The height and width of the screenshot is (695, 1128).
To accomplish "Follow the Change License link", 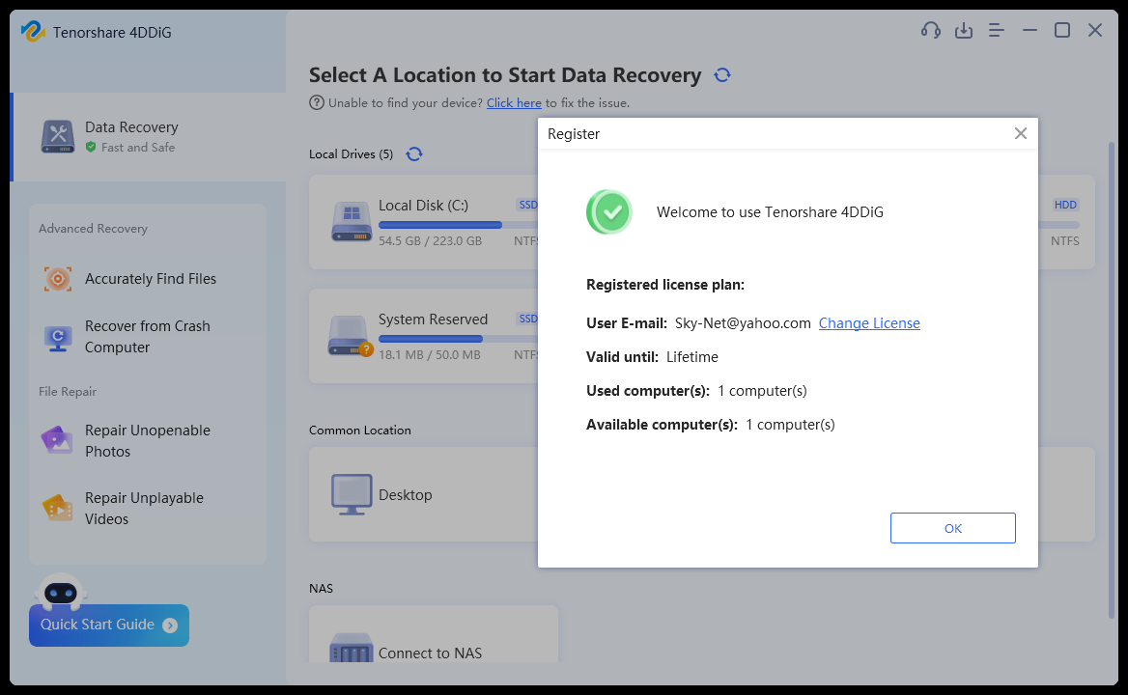I will (x=869, y=323).
